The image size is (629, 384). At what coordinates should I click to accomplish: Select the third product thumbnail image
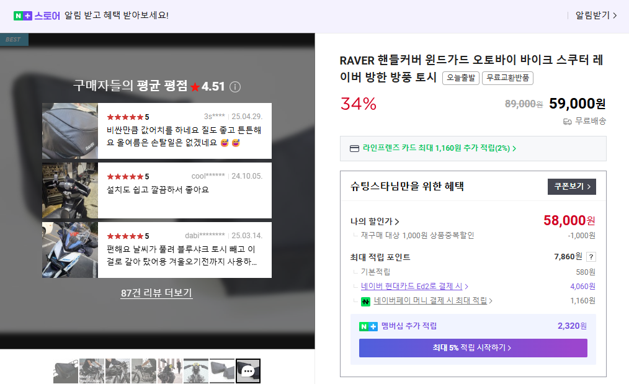(118, 371)
